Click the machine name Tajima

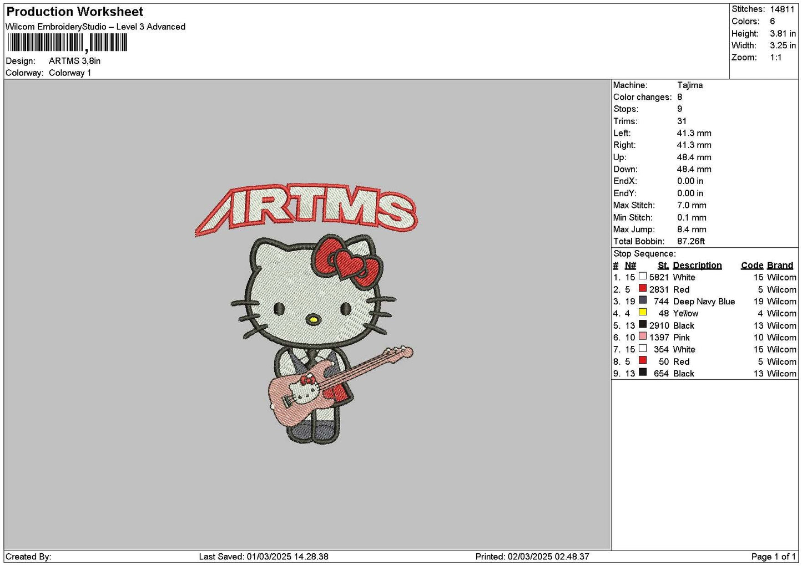tap(690, 85)
